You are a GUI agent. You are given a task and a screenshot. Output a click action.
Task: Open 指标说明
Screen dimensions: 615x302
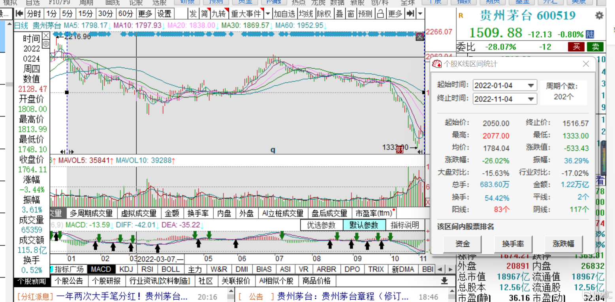tap(404, 225)
